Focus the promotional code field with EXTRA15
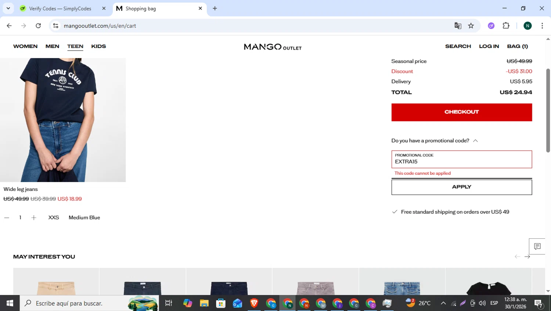This screenshot has height=311, width=551. tap(462, 159)
